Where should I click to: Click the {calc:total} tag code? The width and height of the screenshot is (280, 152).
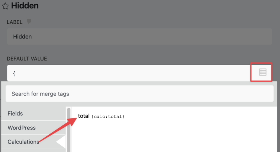point(108,116)
